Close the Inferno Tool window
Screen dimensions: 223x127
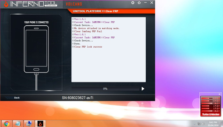click(x=152, y=2)
